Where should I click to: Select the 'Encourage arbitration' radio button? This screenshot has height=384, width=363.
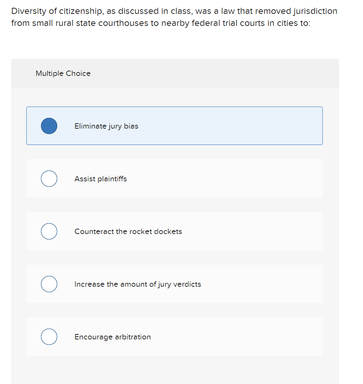click(49, 336)
